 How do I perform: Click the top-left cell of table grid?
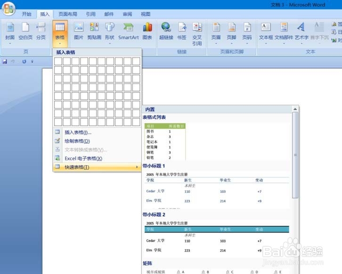pos(58,61)
